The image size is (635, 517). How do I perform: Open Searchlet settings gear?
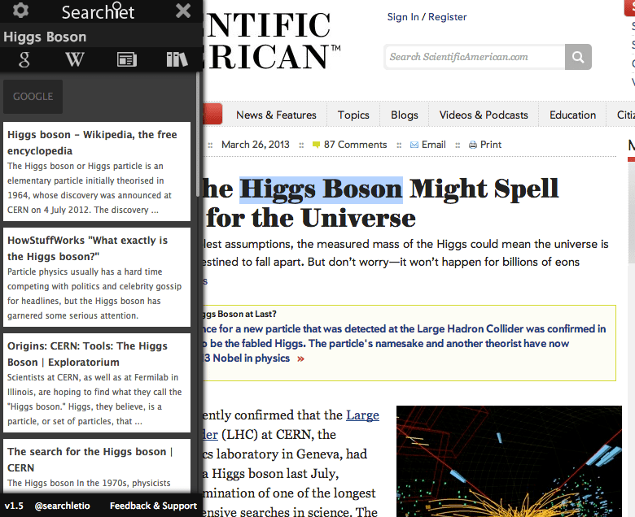[21, 11]
